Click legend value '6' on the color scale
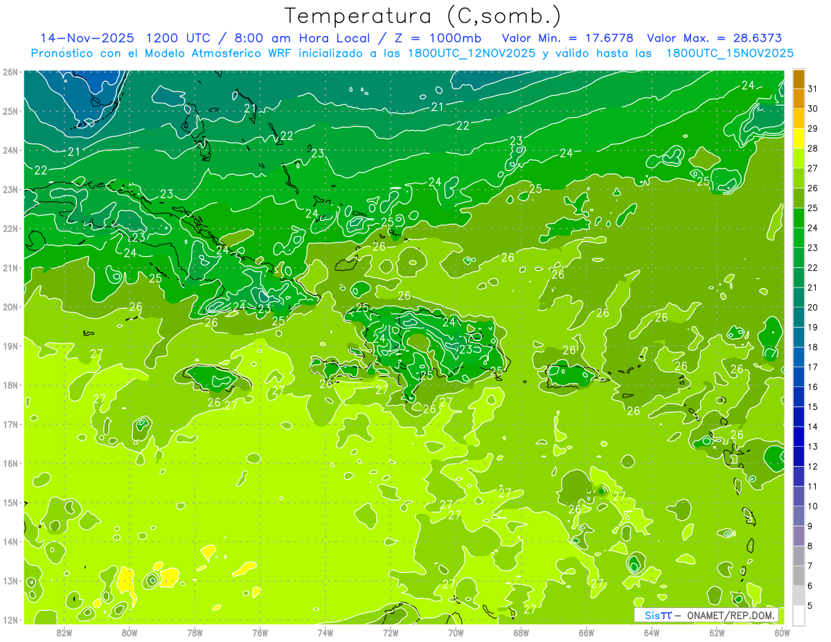Image resolution: width=831 pixels, height=642 pixels. pos(810,585)
